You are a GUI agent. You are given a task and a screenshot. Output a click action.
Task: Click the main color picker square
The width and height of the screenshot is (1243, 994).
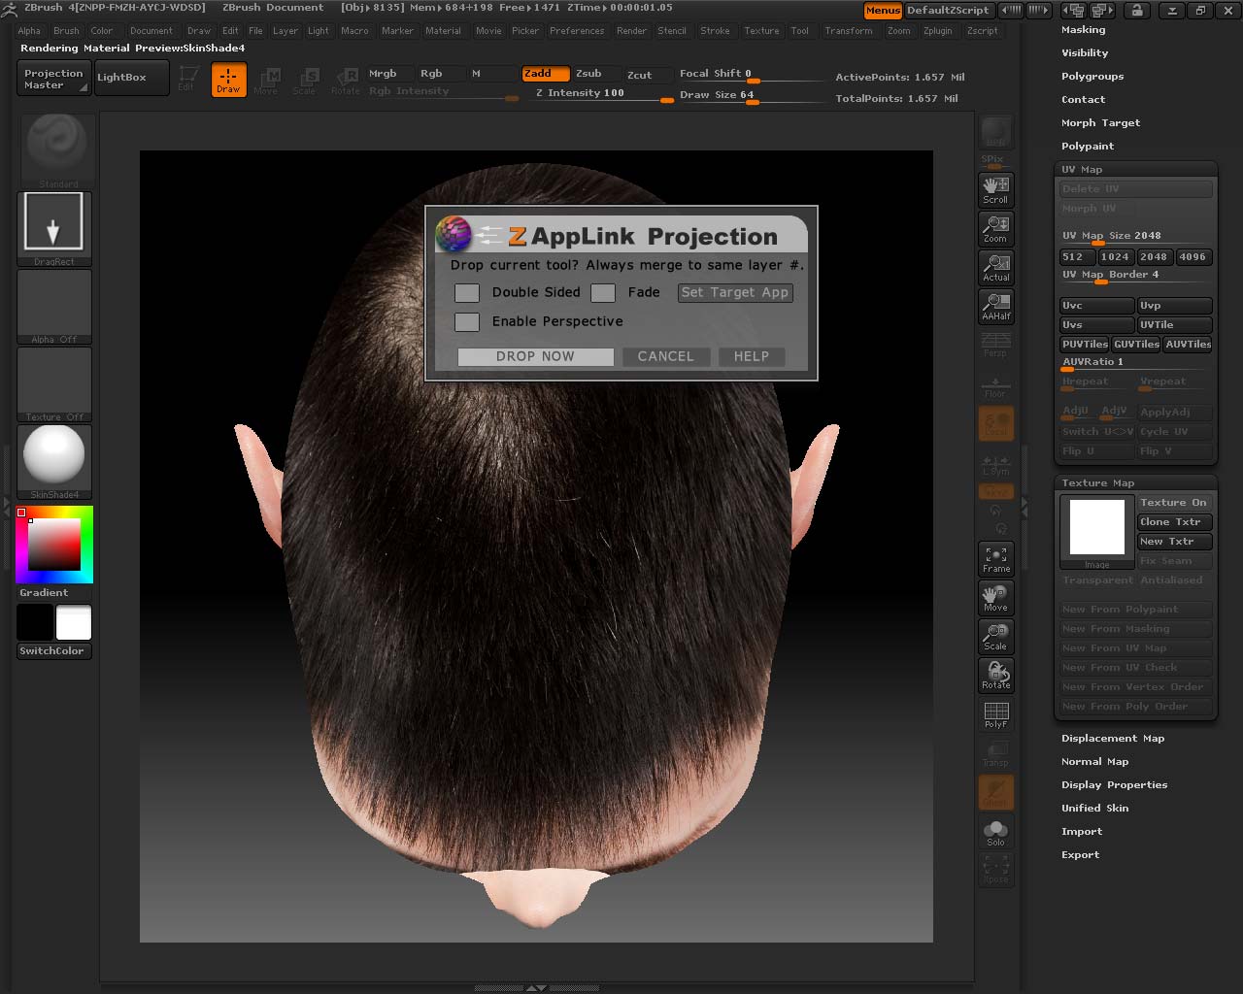[53, 545]
